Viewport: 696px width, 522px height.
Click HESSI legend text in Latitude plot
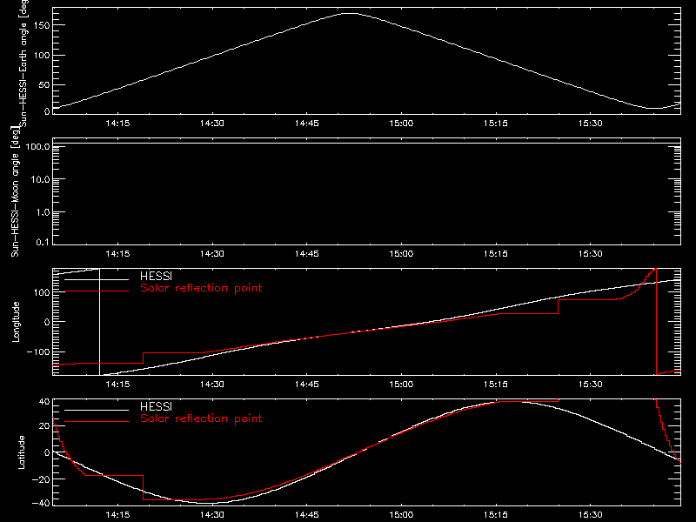(156, 406)
